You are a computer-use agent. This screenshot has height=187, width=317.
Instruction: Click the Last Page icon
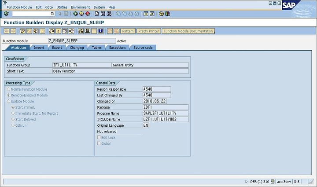137,14
